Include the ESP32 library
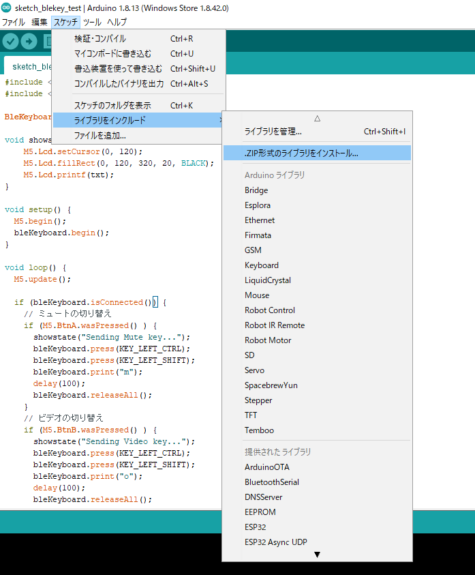Image resolution: width=475 pixels, height=575 pixels. [317, 527]
